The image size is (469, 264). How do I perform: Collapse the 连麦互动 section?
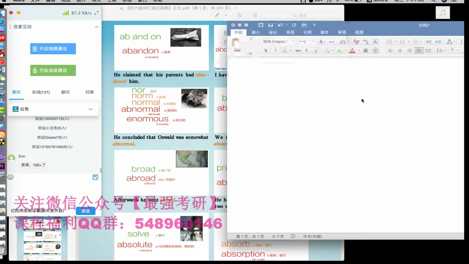click(x=96, y=27)
